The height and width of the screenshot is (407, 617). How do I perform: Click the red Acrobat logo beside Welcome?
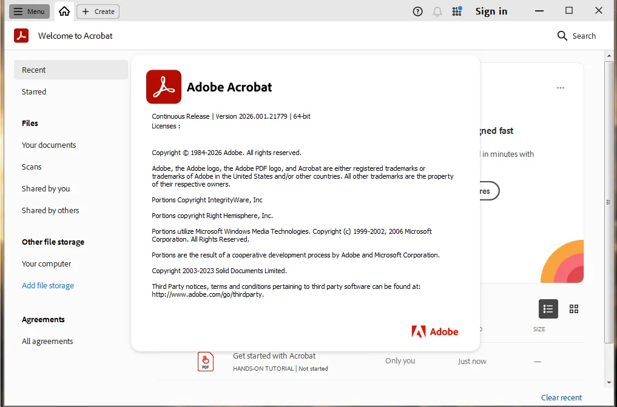(21, 35)
